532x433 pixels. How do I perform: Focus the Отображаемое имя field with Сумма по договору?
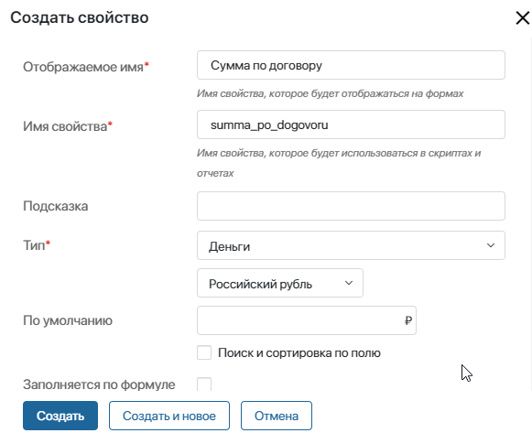click(x=351, y=65)
